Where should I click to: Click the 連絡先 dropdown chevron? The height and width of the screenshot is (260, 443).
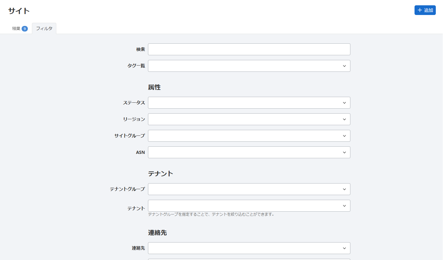pos(344,248)
